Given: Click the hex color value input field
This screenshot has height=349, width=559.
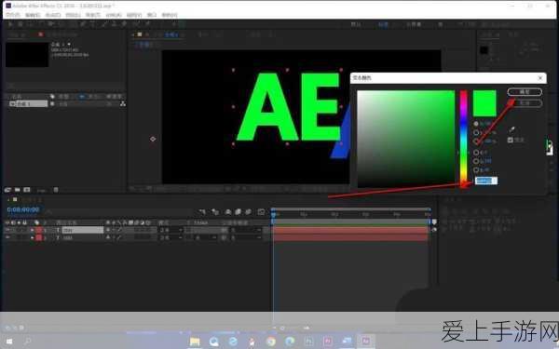Looking at the screenshot, I should click(486, 181).
